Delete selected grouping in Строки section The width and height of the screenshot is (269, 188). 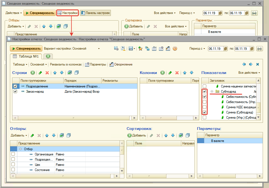point(47,73)
